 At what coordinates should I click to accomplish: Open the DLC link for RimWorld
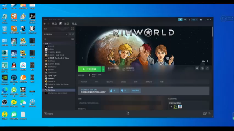[97, 82]
